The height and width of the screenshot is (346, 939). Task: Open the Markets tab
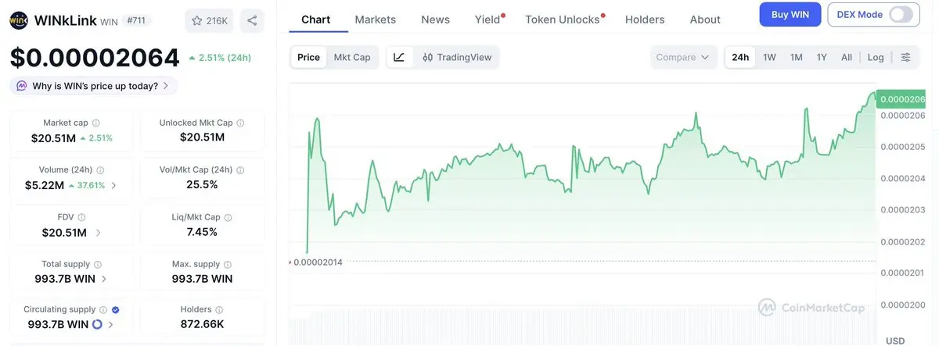375,20
